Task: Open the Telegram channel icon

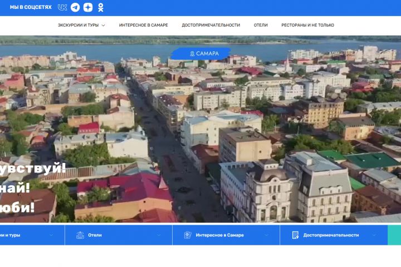Action: [x=75, y=7]
